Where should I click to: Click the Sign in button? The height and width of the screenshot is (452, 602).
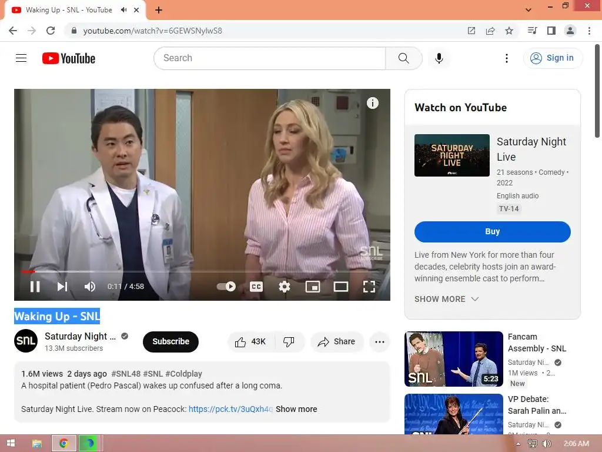point(553,58)
